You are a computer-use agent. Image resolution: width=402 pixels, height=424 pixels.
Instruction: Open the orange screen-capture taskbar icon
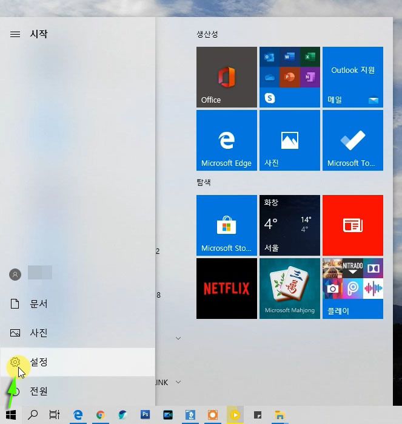pyautogui.click(x=213, y=414)
